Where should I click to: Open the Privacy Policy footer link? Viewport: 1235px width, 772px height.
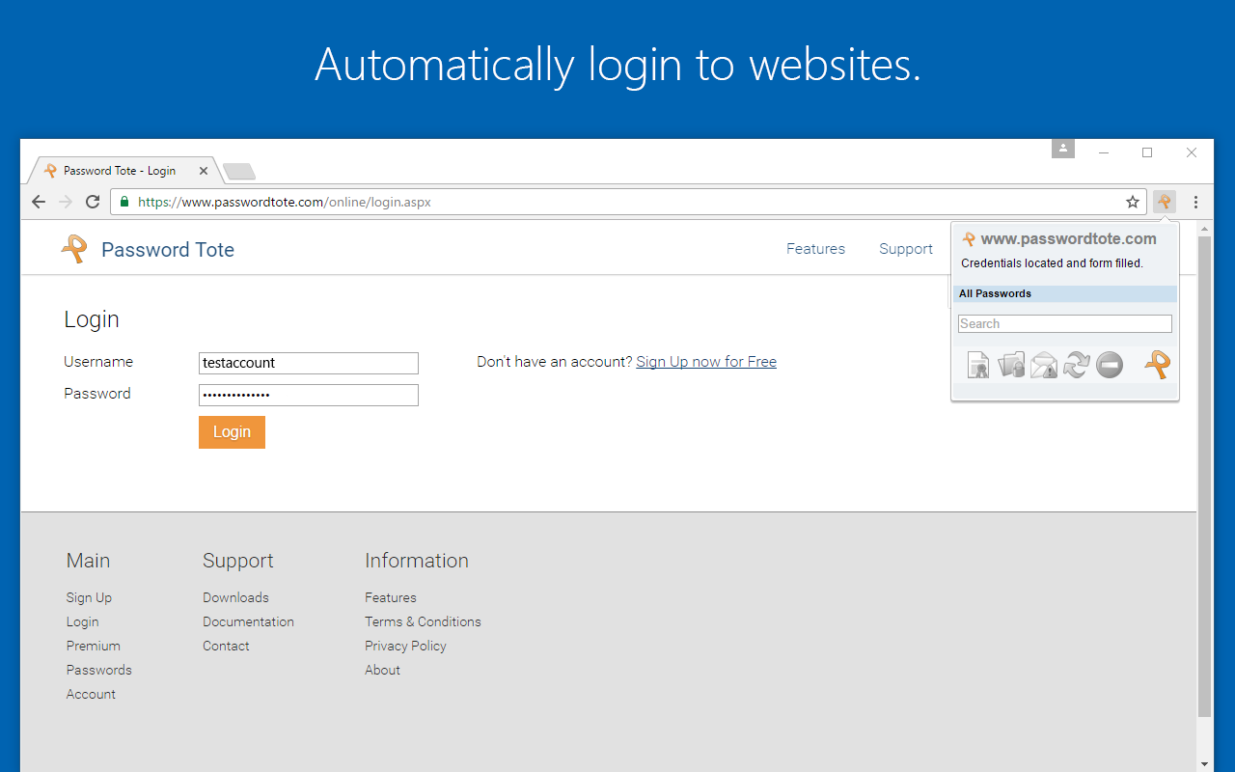405,646
